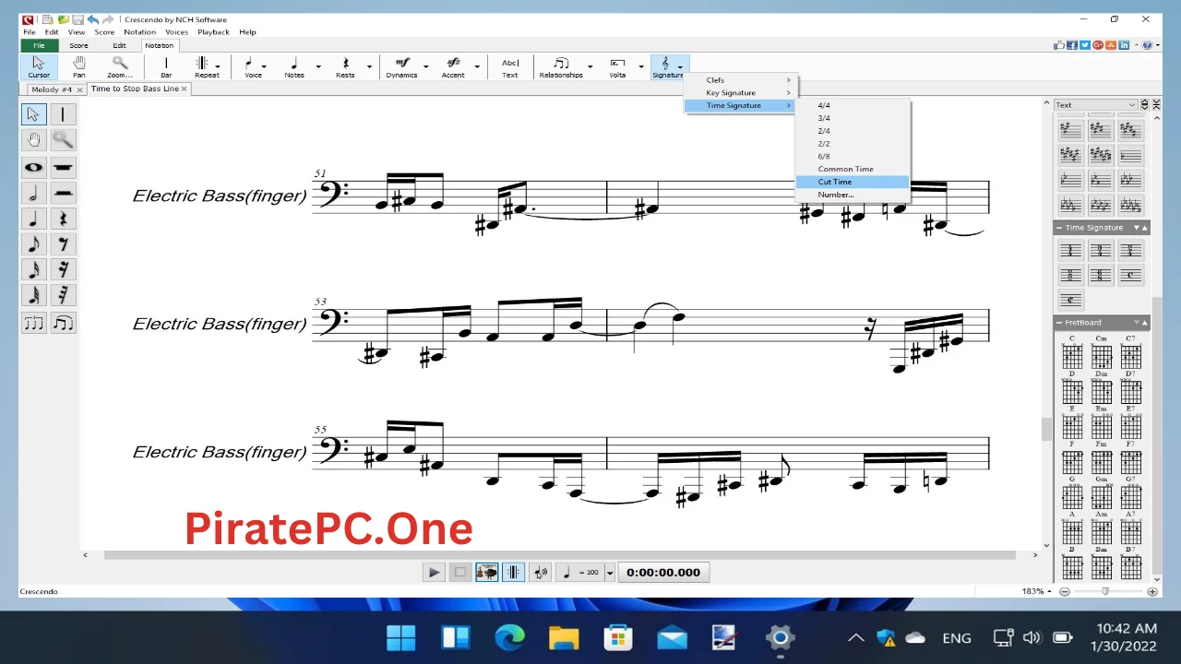The height and width of the screenshot is (664, 1181).
Task: Select the quarter rest tool in left palette
Action: (63, 219)
